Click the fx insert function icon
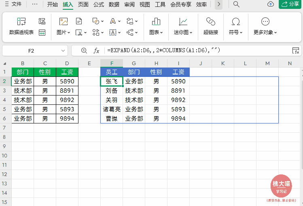303x206 pixels. [x=96, y=51]
